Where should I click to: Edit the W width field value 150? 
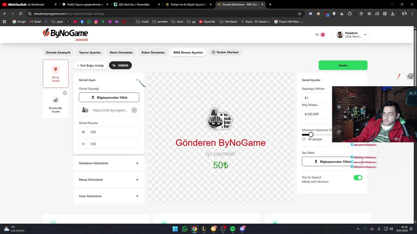pos(109,132)
